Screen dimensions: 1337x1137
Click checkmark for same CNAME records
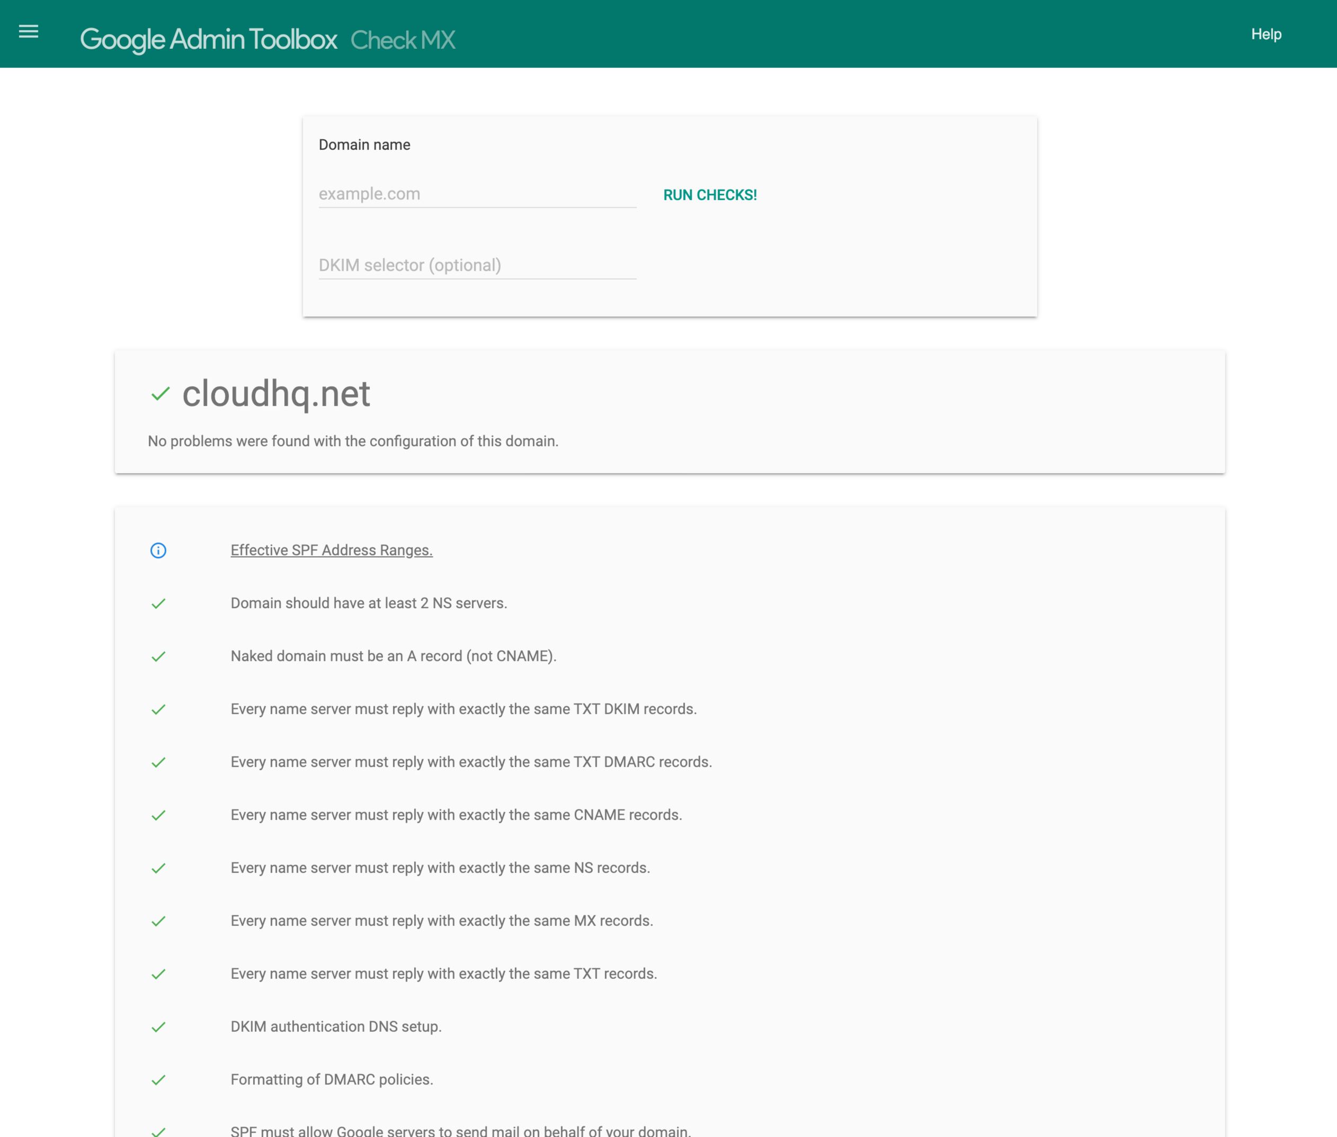[x=159, y=815]
